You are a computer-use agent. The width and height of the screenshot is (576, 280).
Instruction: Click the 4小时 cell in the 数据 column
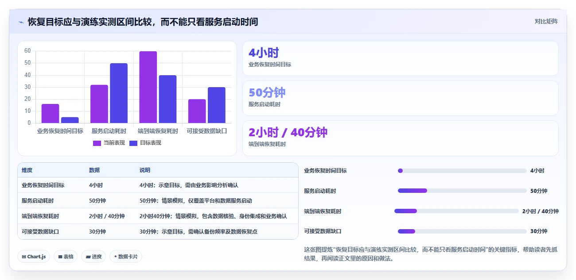click(96, 185)
